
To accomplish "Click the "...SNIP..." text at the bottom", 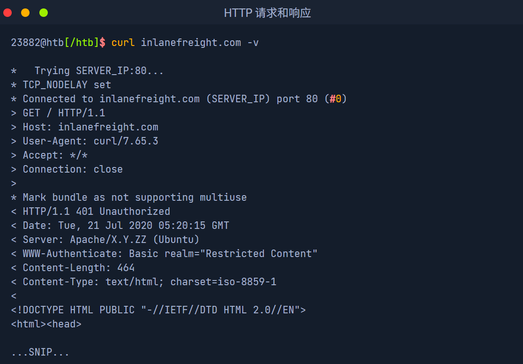I will 40,352.
